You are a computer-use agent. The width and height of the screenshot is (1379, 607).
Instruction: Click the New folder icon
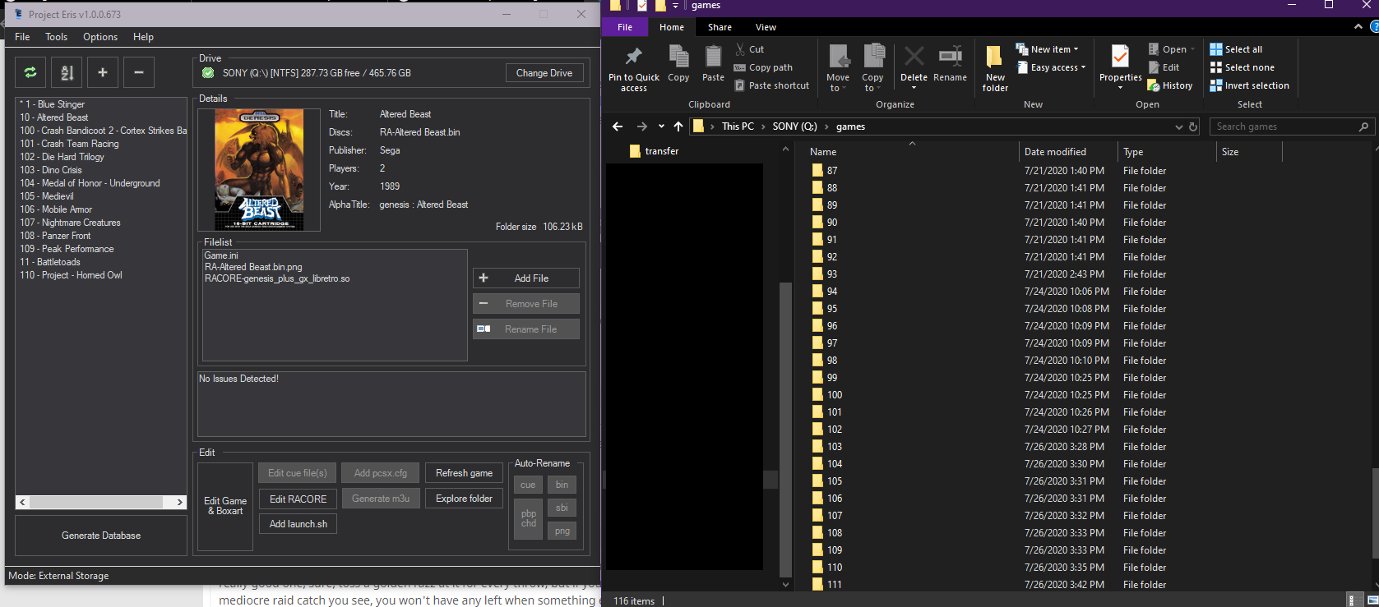[994, 57]
